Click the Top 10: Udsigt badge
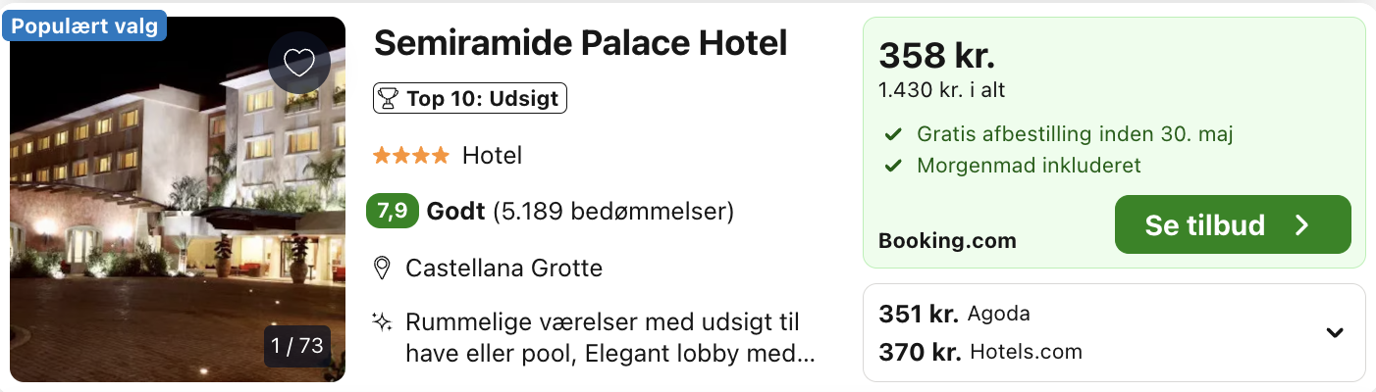The height and width of the screenshot is (392, 1376). click(x=470, y=98)
